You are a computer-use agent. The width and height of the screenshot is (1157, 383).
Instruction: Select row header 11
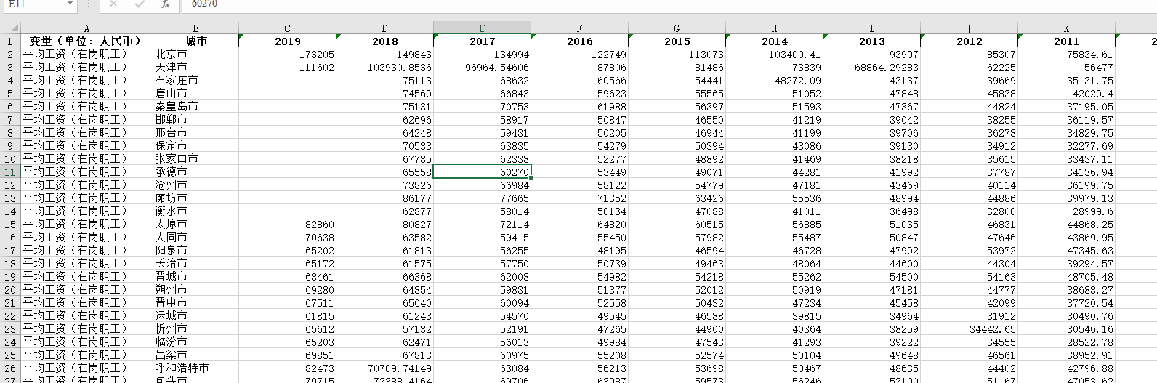10,172
